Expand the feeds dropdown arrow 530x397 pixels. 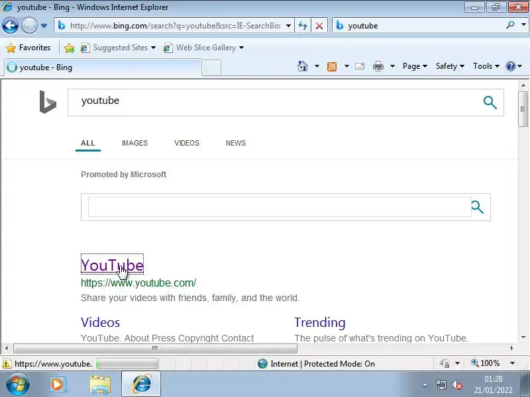click(x=346, y=66)
